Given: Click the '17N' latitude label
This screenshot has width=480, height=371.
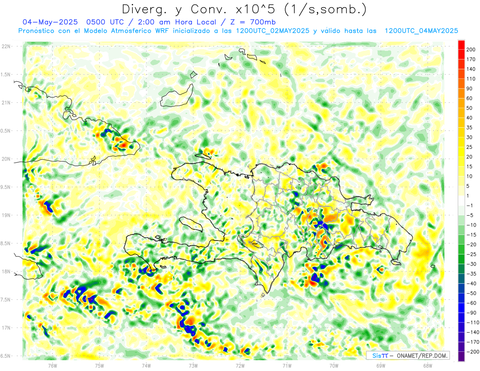Looking at the screenshot, I should [7, 328].
